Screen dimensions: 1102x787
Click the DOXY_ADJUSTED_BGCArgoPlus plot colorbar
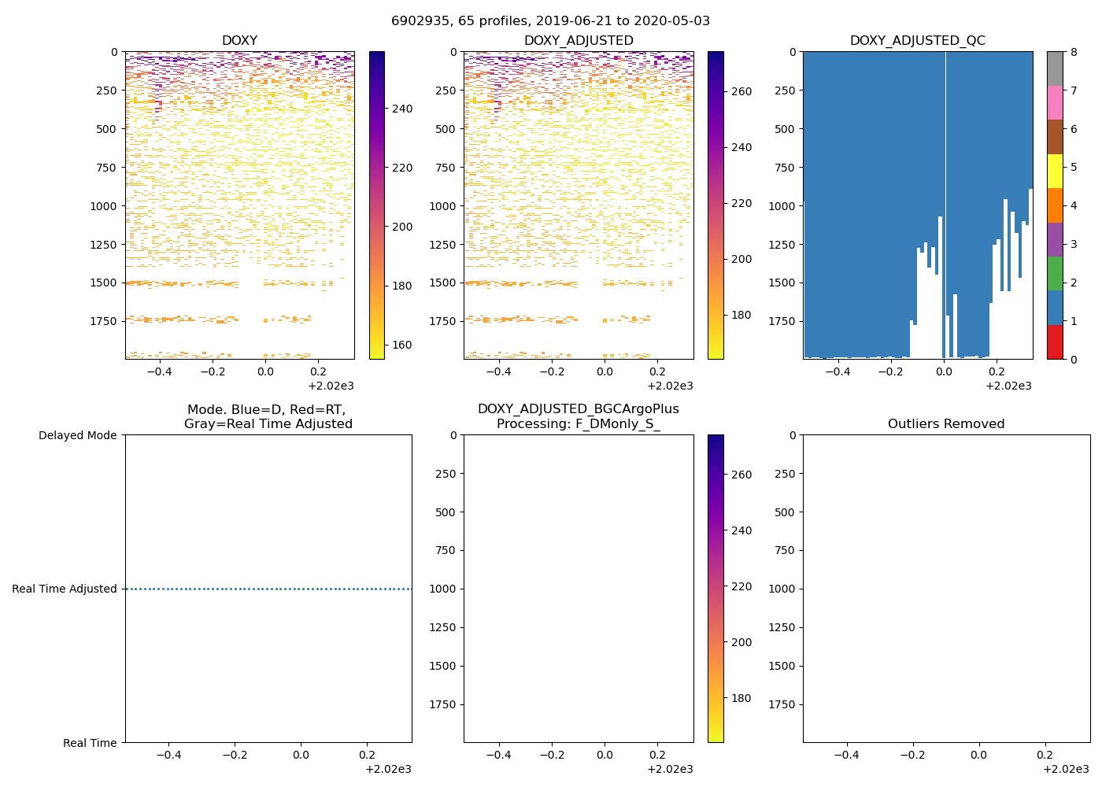[x=716, y=589]
